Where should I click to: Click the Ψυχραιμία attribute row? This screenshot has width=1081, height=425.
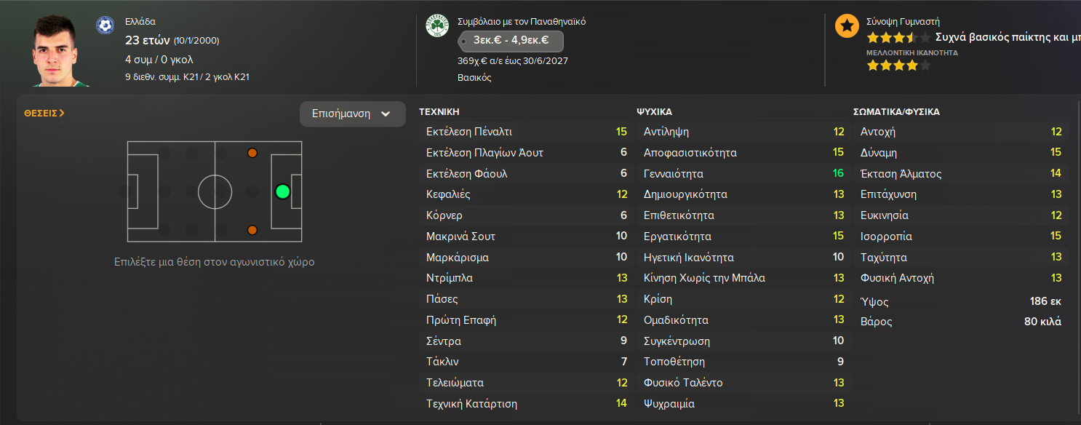click(743, 404)
